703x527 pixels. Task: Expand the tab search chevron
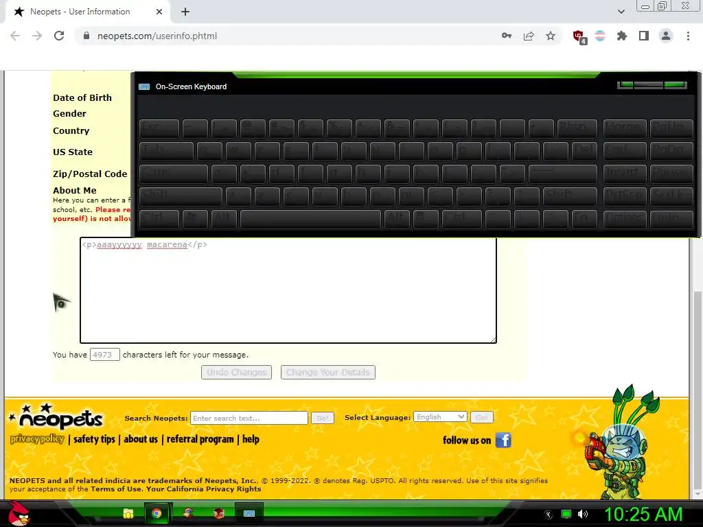(621, 12)
